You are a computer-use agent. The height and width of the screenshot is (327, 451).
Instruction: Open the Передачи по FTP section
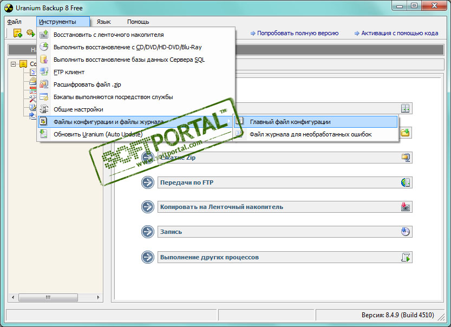285,182
